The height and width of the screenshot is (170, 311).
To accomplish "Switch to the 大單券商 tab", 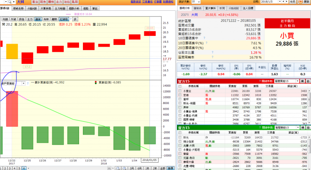I will click(46, 9).
